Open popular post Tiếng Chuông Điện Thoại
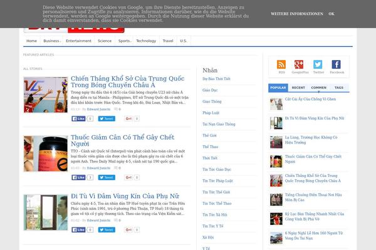Viewport: 376px width, 250px height. coord(313,197)
